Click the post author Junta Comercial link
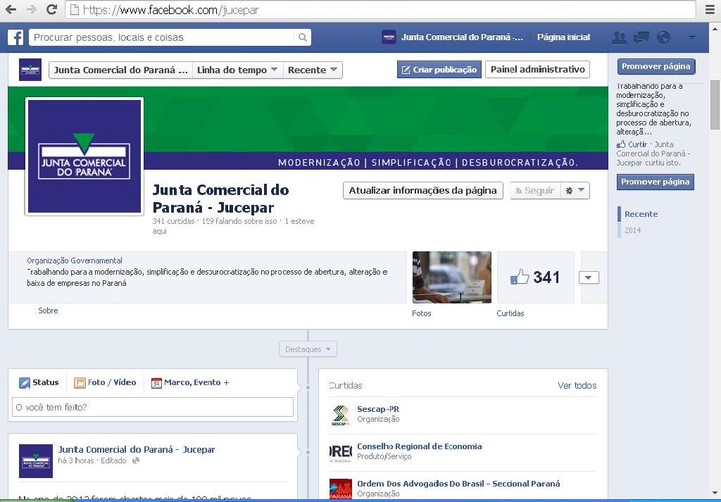Image resolution: width=721 pixels, height=502 pixels. (136, 450)
